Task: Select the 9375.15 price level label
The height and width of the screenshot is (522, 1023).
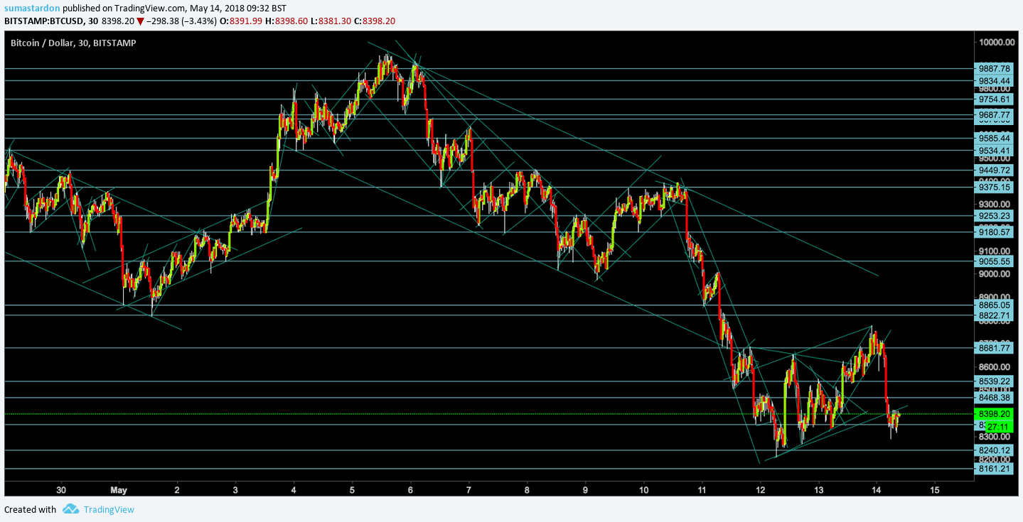Action: point(994,187)
